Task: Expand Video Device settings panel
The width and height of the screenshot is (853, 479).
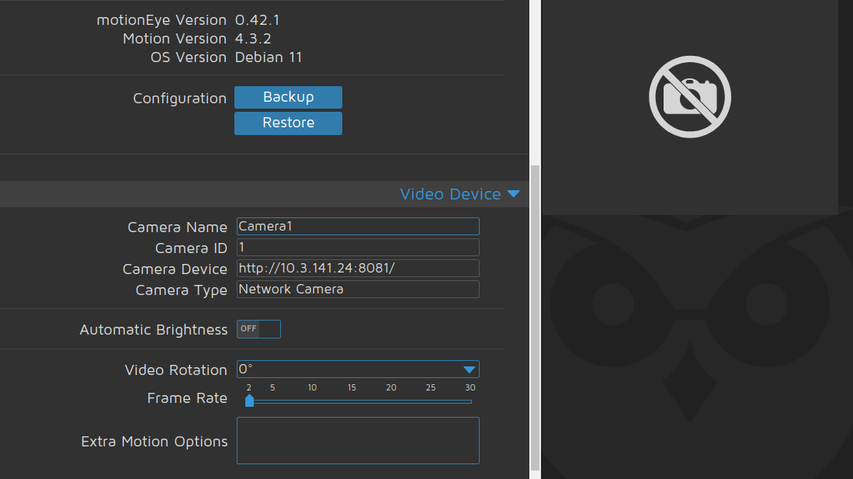Action: pos(460,194)
